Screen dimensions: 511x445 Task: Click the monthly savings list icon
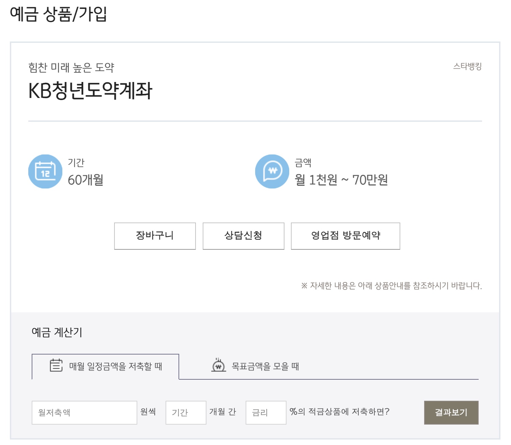pos(56,365)
